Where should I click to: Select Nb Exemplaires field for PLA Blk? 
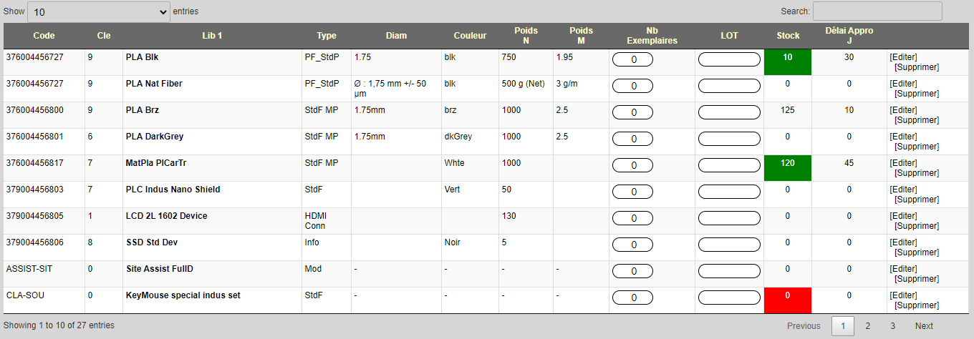pos(632,59)
